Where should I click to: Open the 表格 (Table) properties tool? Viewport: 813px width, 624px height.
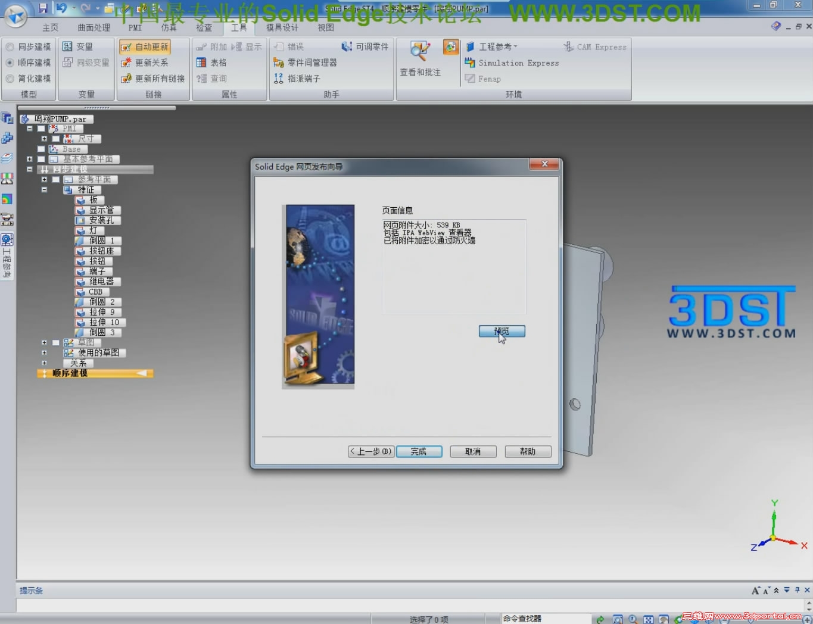[211, 63]
